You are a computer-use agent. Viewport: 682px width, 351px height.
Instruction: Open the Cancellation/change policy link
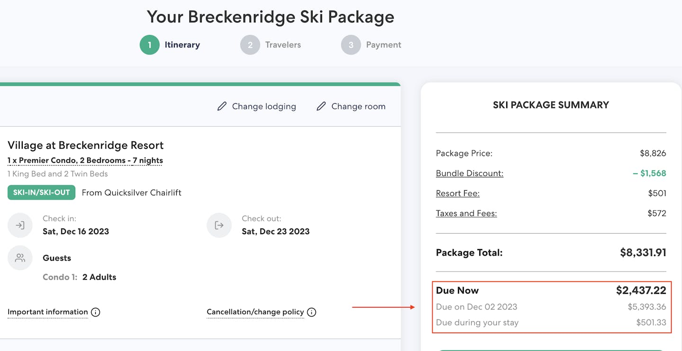pos(255,312)
